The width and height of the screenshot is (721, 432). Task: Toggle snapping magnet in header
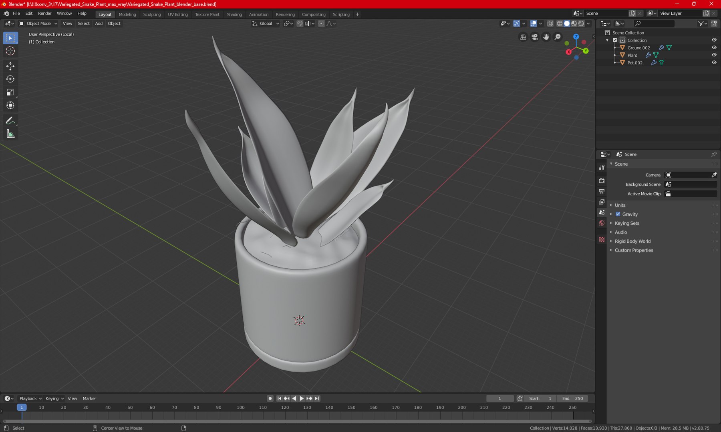point(300,24)
